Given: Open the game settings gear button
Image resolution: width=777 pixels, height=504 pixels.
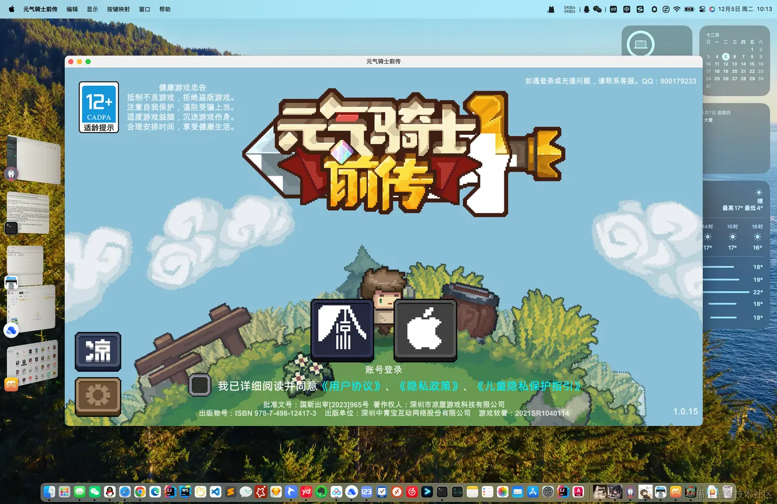Looking at the screenshot, I should coord(98,396).
